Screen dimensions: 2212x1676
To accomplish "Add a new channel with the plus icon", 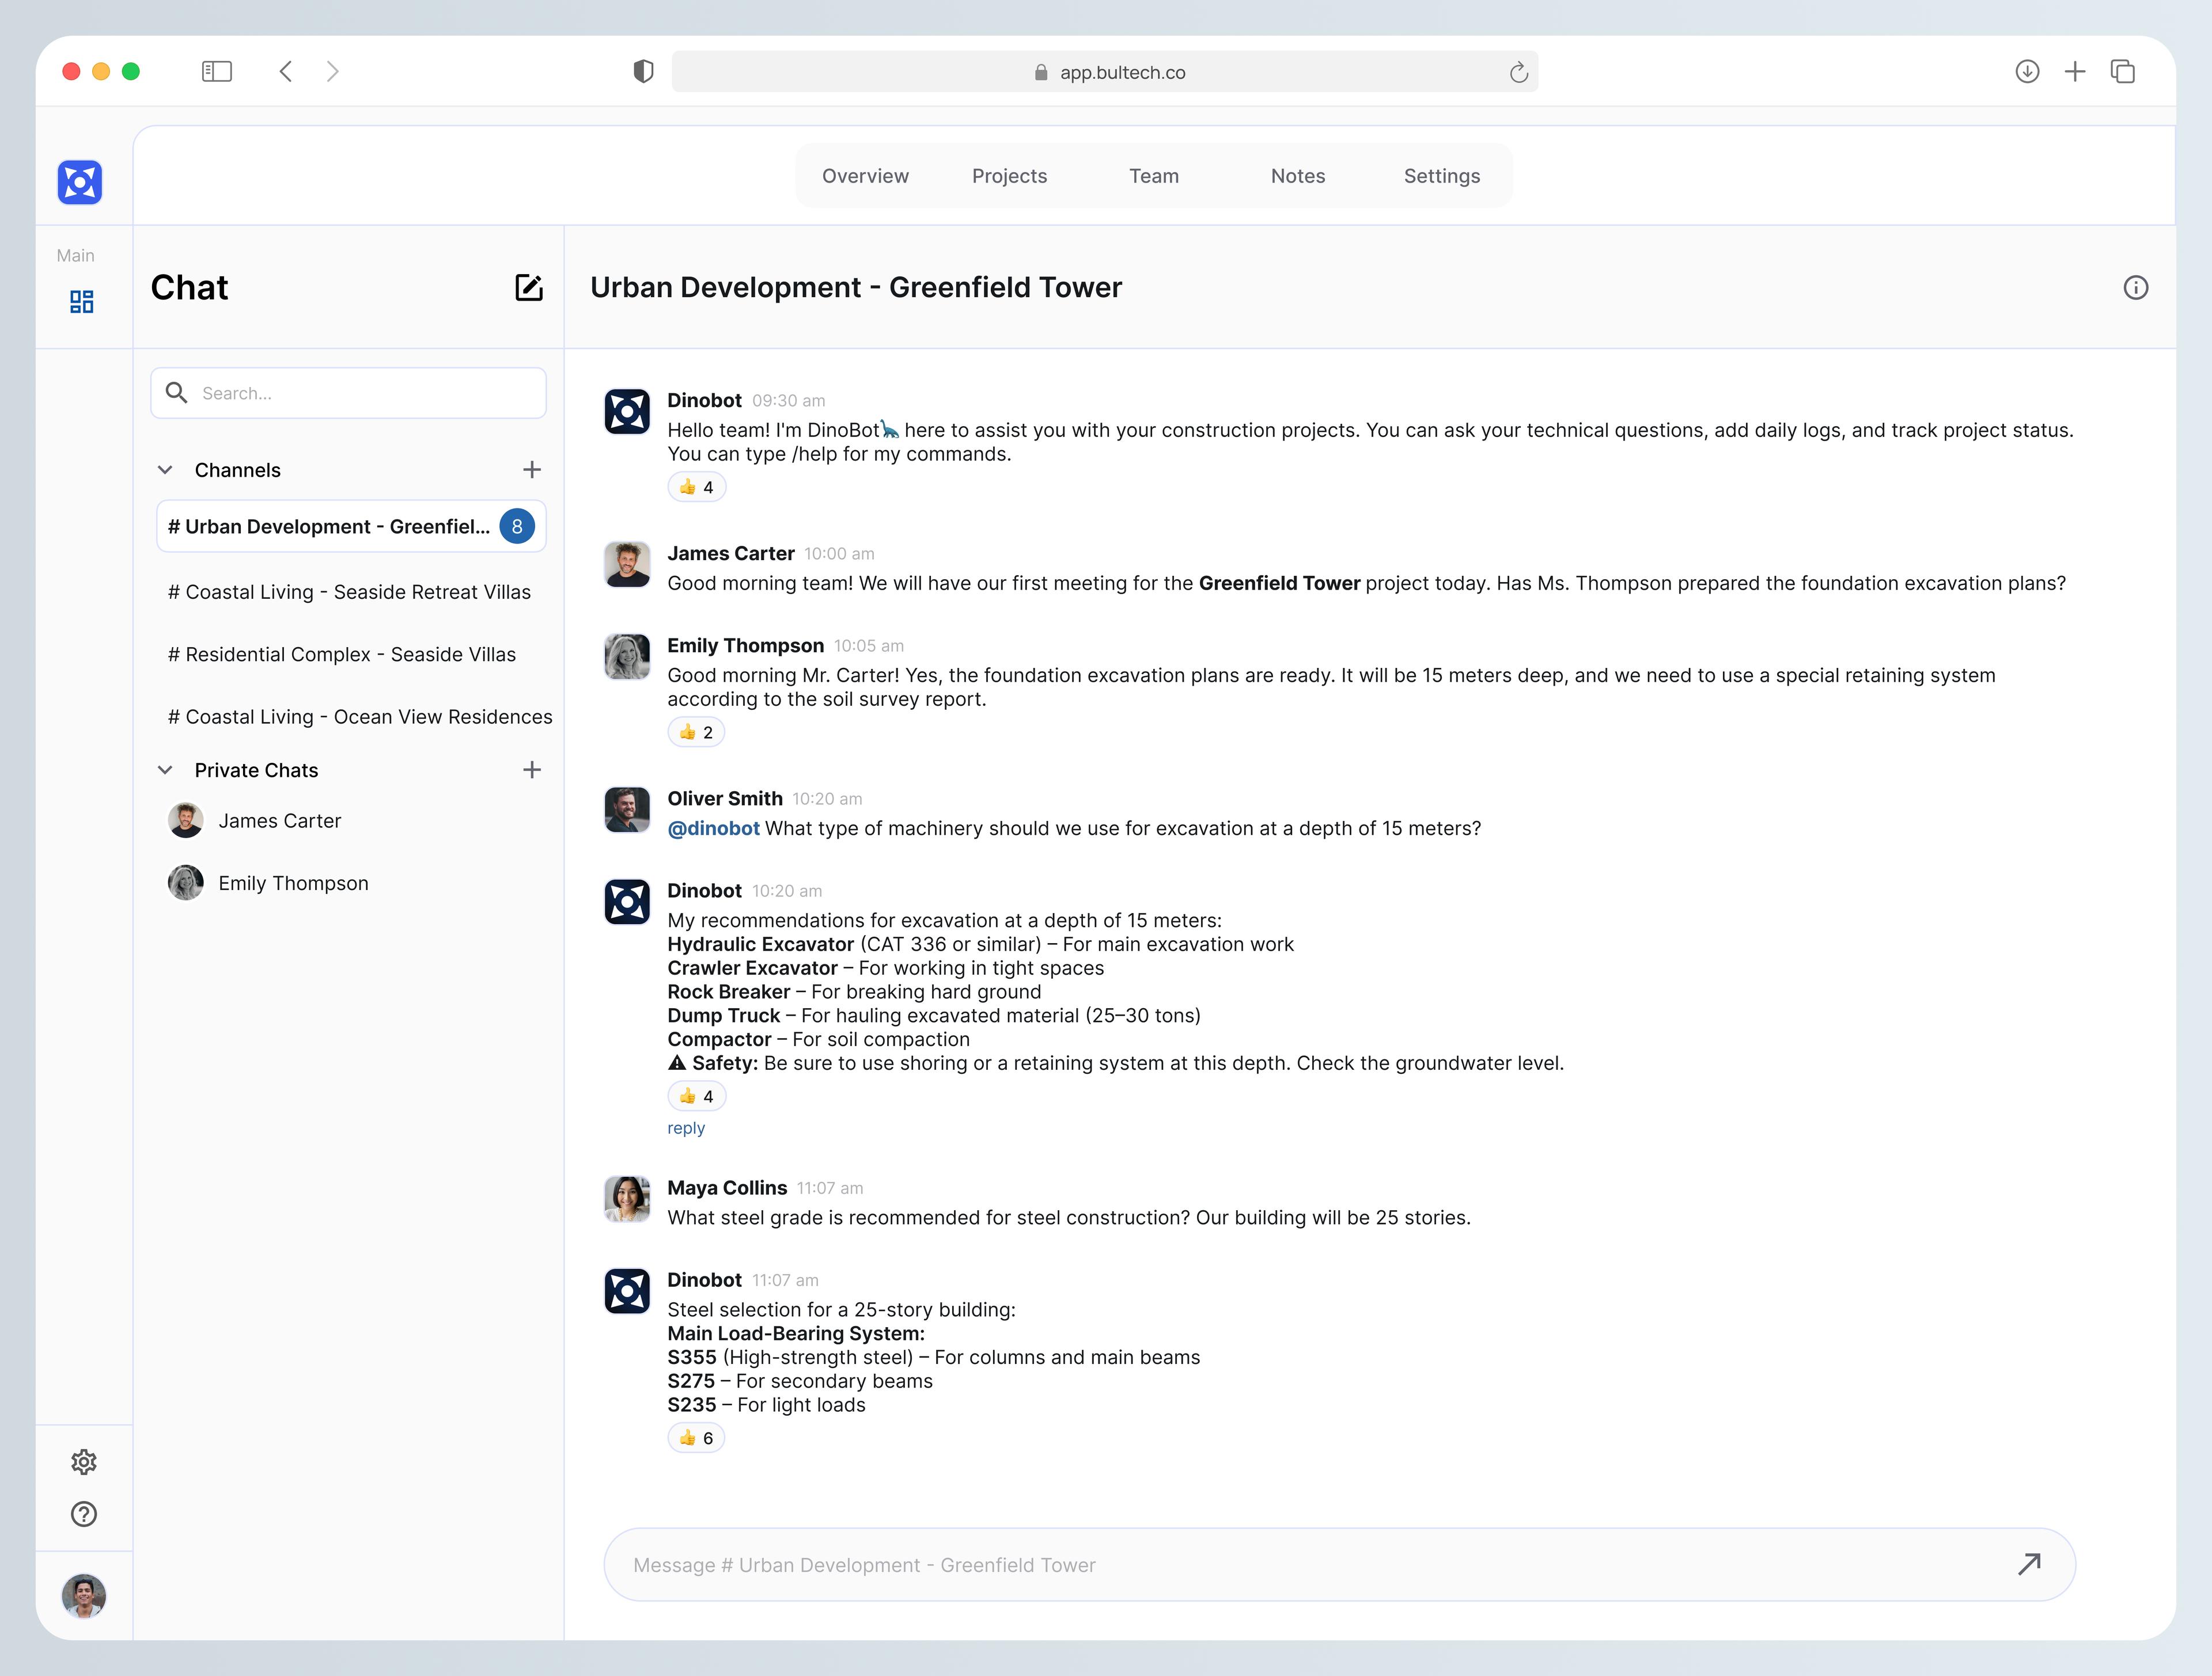I will point(532,469).
